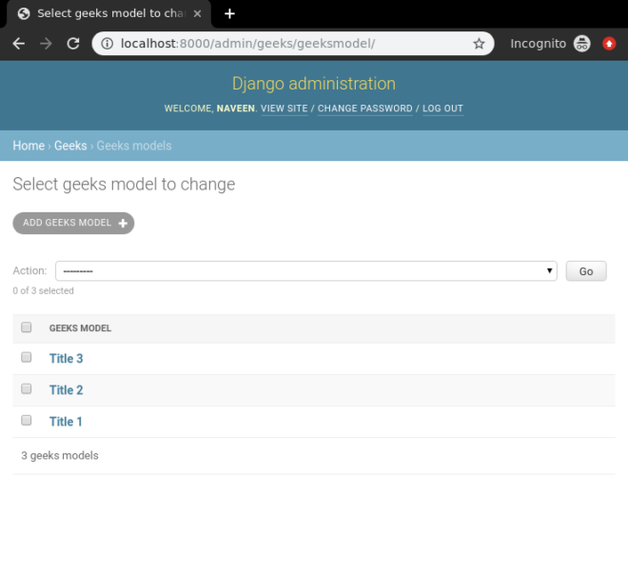628x576 pixels.
Task: Click the Incognito profile icon
Action: [581, 43]
